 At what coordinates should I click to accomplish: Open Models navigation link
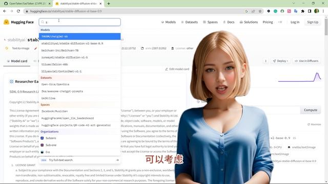[x=169, y=22]
